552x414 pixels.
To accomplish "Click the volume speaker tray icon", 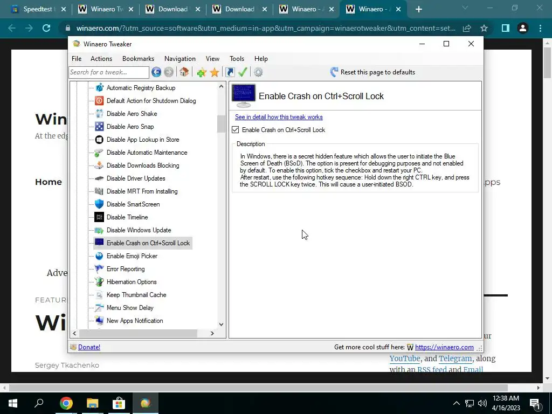I will click(482, 403).
